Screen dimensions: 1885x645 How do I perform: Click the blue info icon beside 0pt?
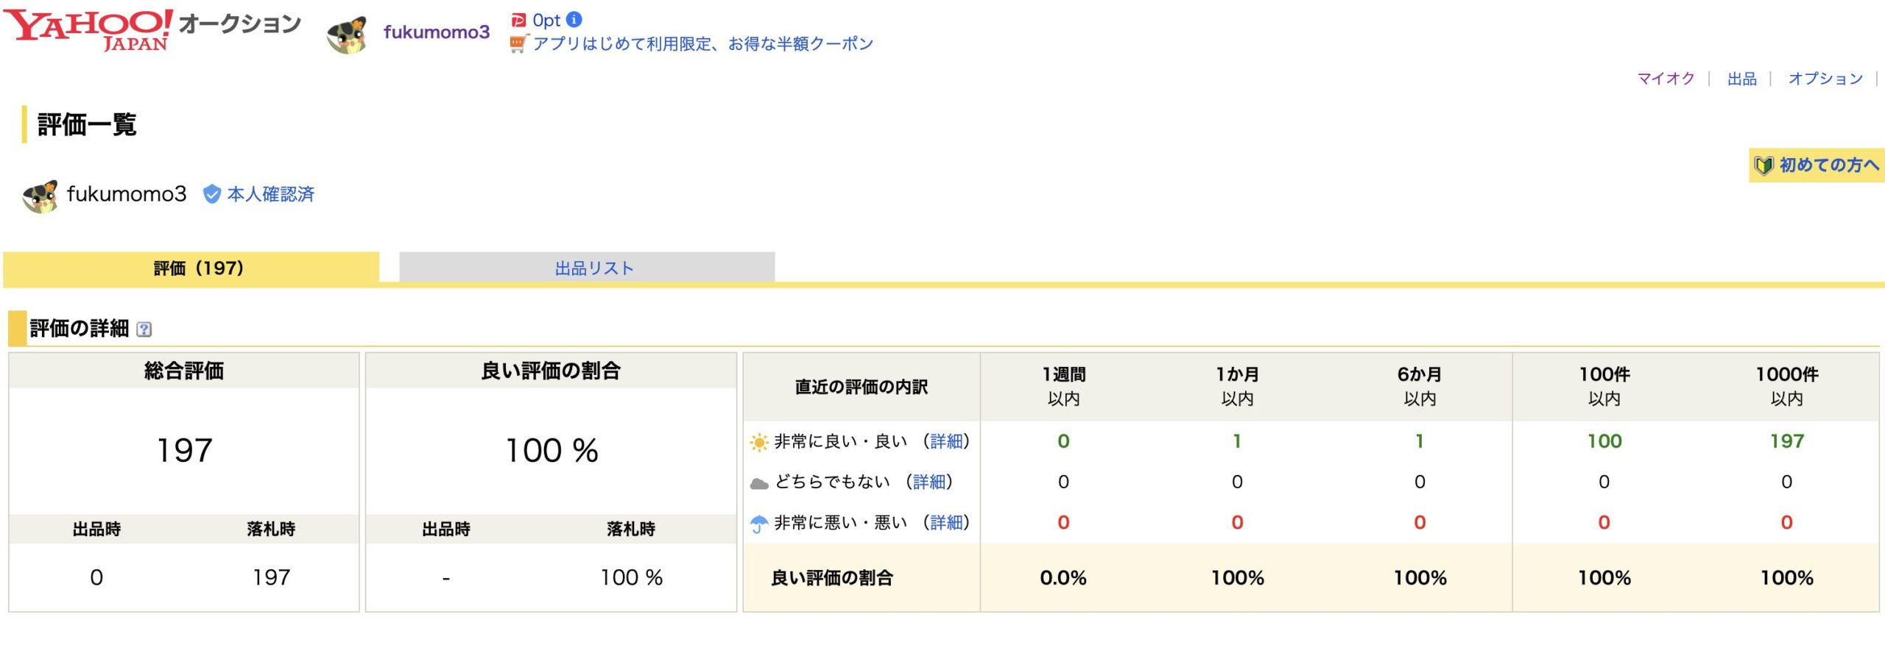[x=574, y=20]
